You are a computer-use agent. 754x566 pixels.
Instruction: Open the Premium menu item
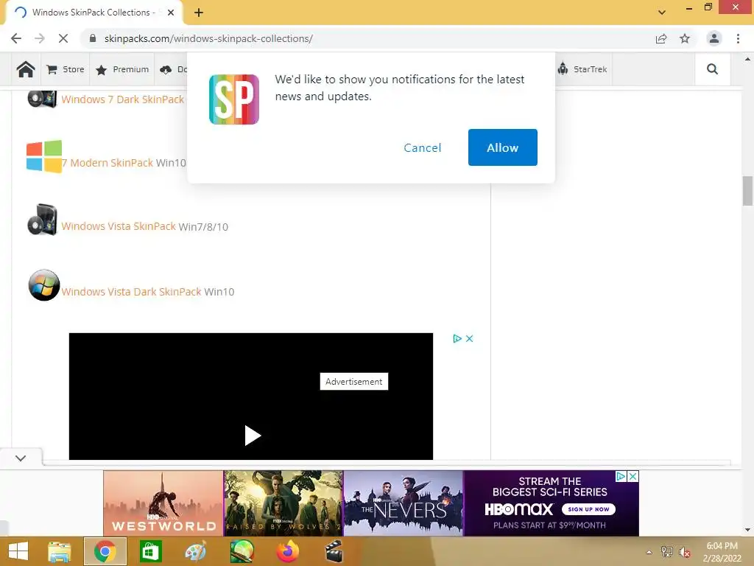pos(122,69)
